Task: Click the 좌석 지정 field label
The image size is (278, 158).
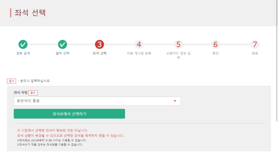Action: pos(21,93)
